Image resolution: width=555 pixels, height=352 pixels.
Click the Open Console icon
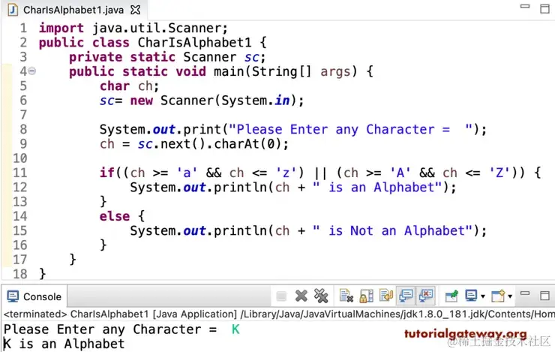(x=498, y=296)
